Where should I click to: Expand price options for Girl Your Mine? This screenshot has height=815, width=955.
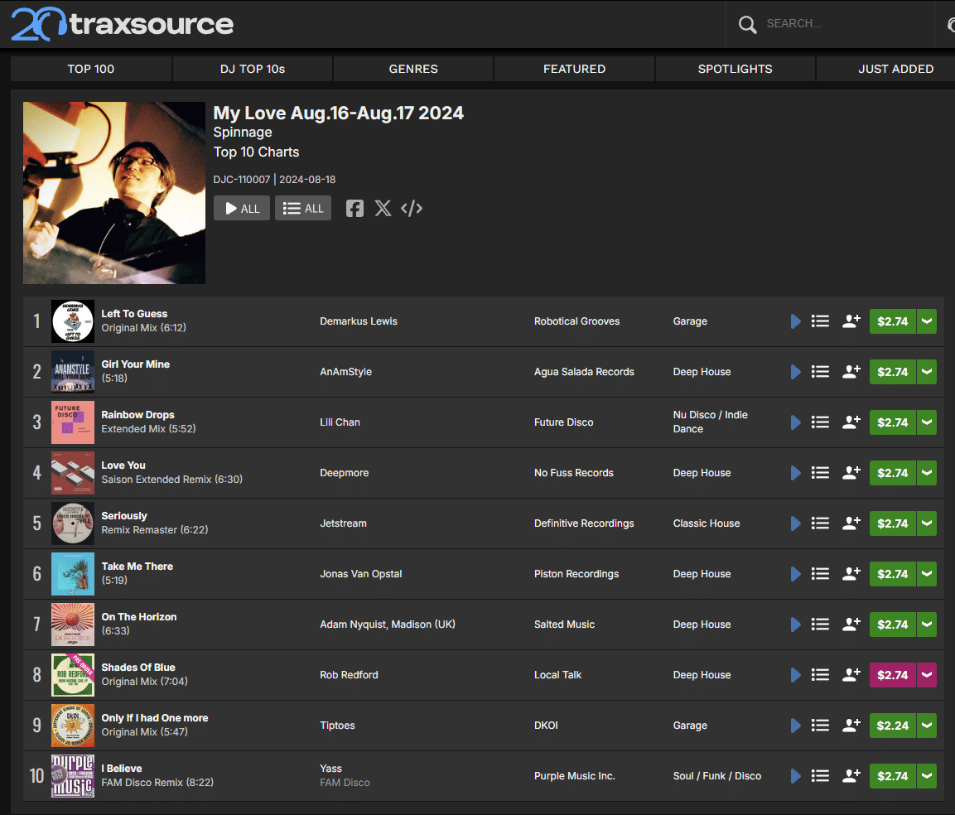point(927,372)
